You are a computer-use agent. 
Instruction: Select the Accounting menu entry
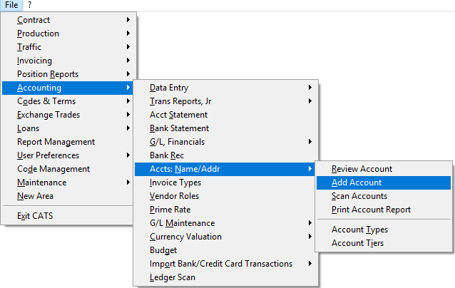click(68, 88)
